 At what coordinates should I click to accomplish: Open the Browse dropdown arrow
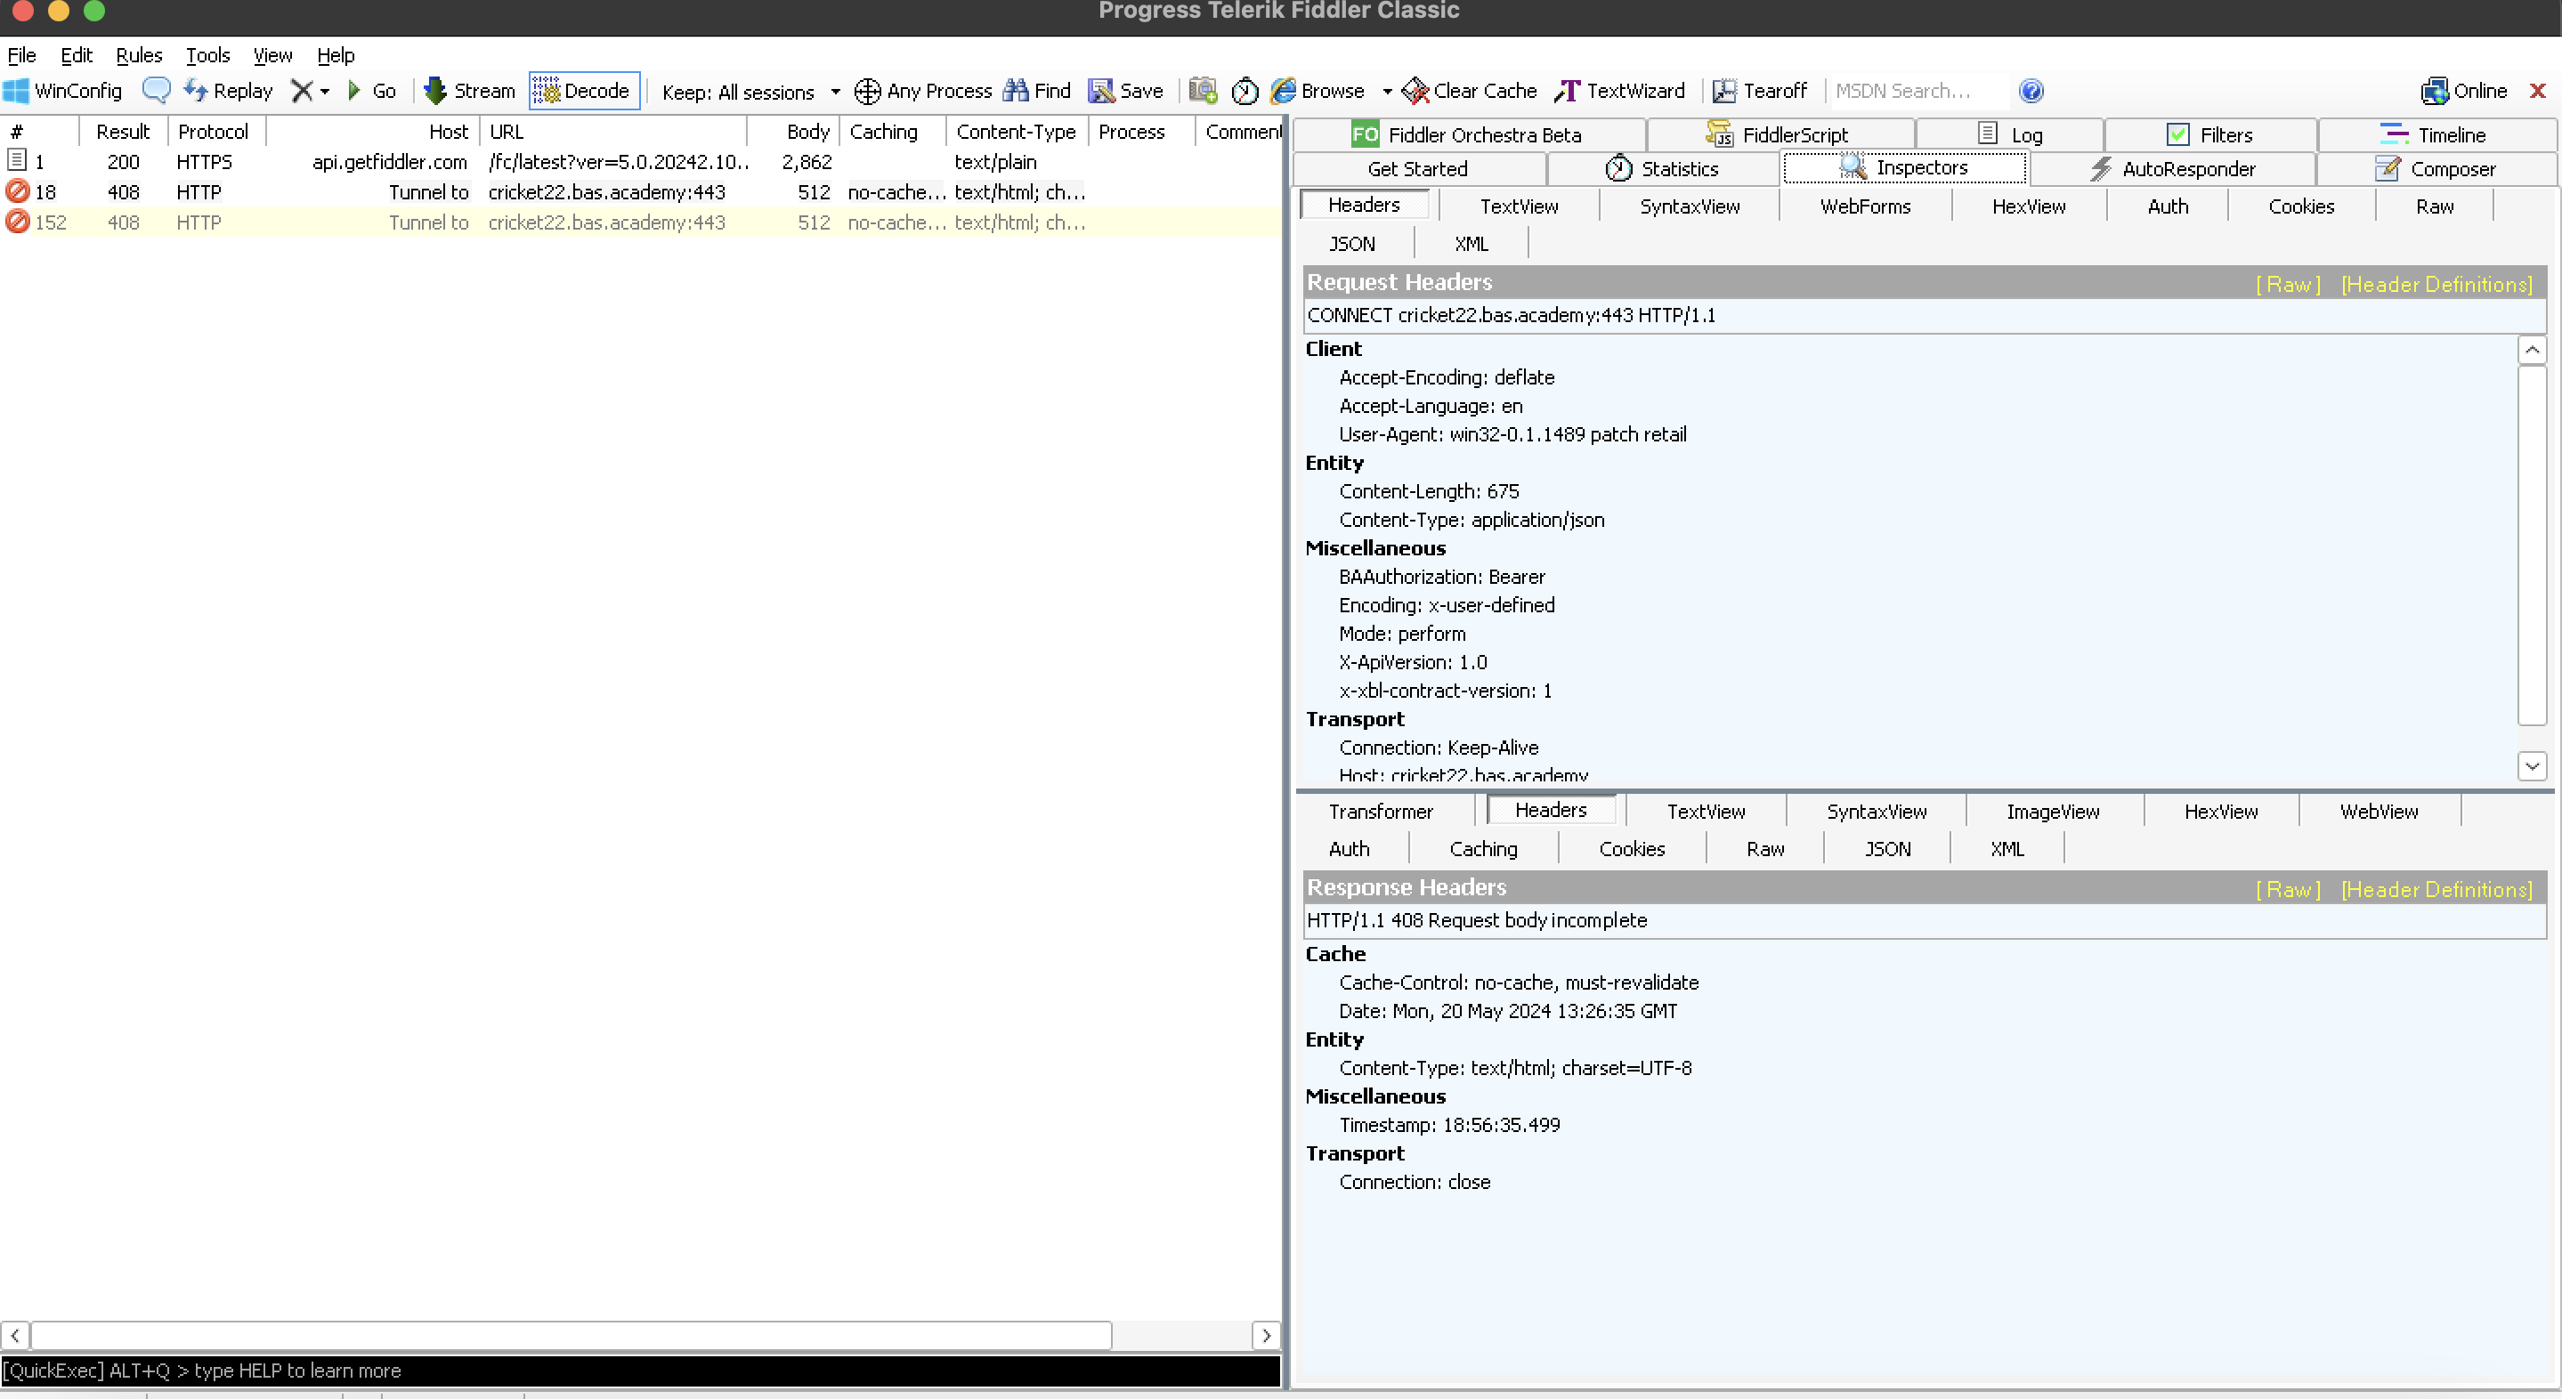coord(1386,91)
